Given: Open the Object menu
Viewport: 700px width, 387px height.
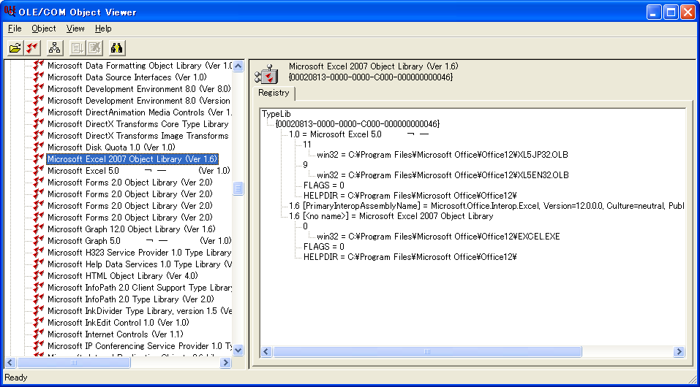Looking at the screenshot, I should click(x=44, y=28).
